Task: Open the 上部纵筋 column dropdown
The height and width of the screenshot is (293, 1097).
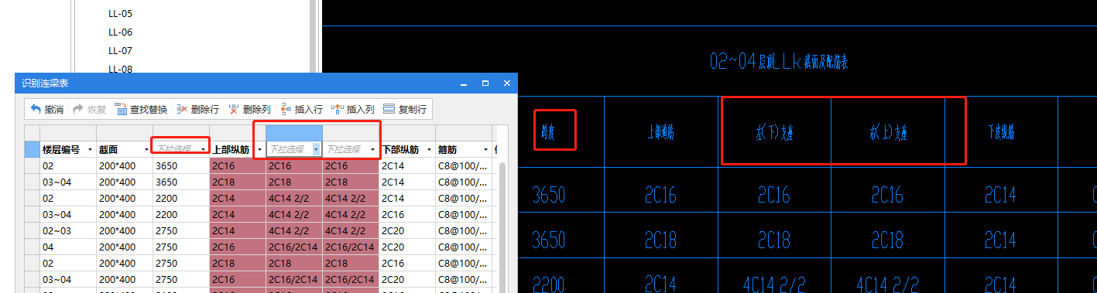Action: click(x=260, y=149)
